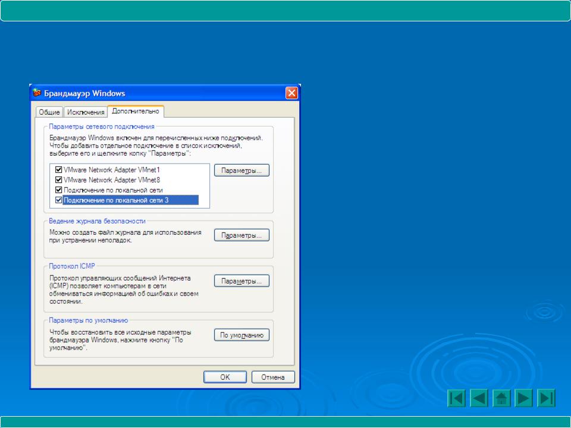Uncheck VMware Network Adapter VMnet1

click(58, 169)
